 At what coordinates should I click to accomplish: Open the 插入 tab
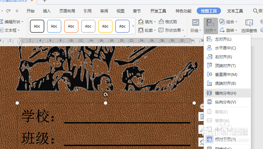pos(47,11)
